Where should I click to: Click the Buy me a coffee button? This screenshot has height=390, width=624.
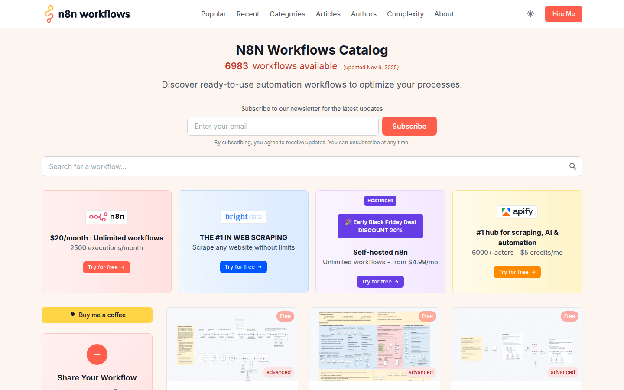click(x=97, y=315)
